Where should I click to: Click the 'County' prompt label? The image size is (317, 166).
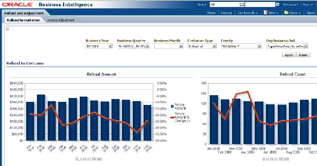(227, 41)
